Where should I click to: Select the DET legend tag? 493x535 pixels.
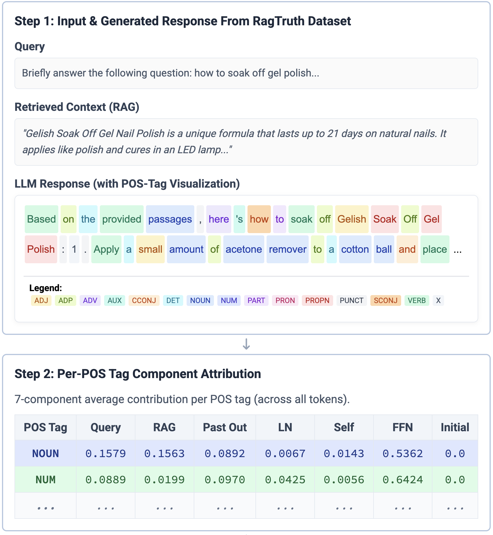click(173, 300)
